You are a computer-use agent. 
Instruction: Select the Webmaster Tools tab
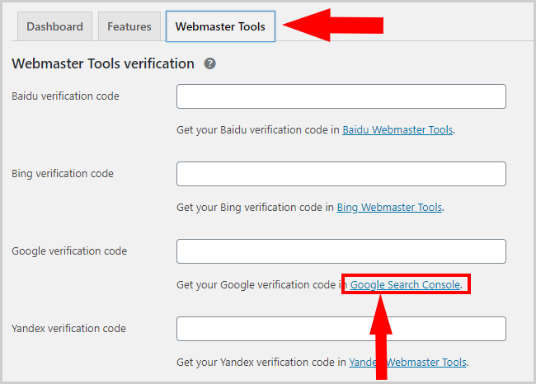(x=220, y=26)
